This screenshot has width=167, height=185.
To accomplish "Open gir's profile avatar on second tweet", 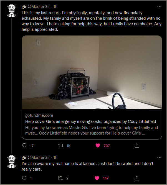I will click(12, 161).
